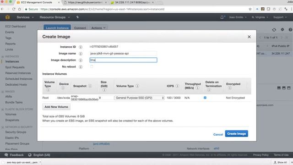Open the settings gear in instances toolbar

pos(282,29)
